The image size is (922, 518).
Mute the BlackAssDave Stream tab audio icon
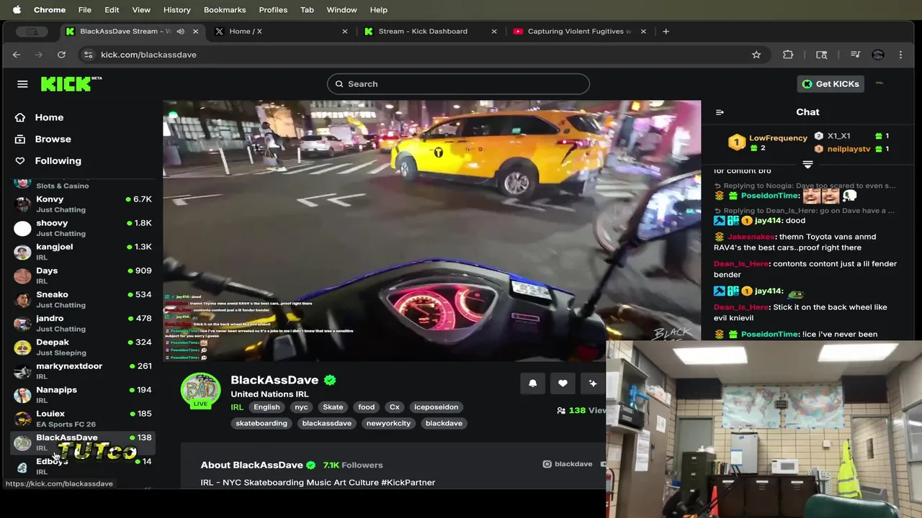[x=180, y=31]
